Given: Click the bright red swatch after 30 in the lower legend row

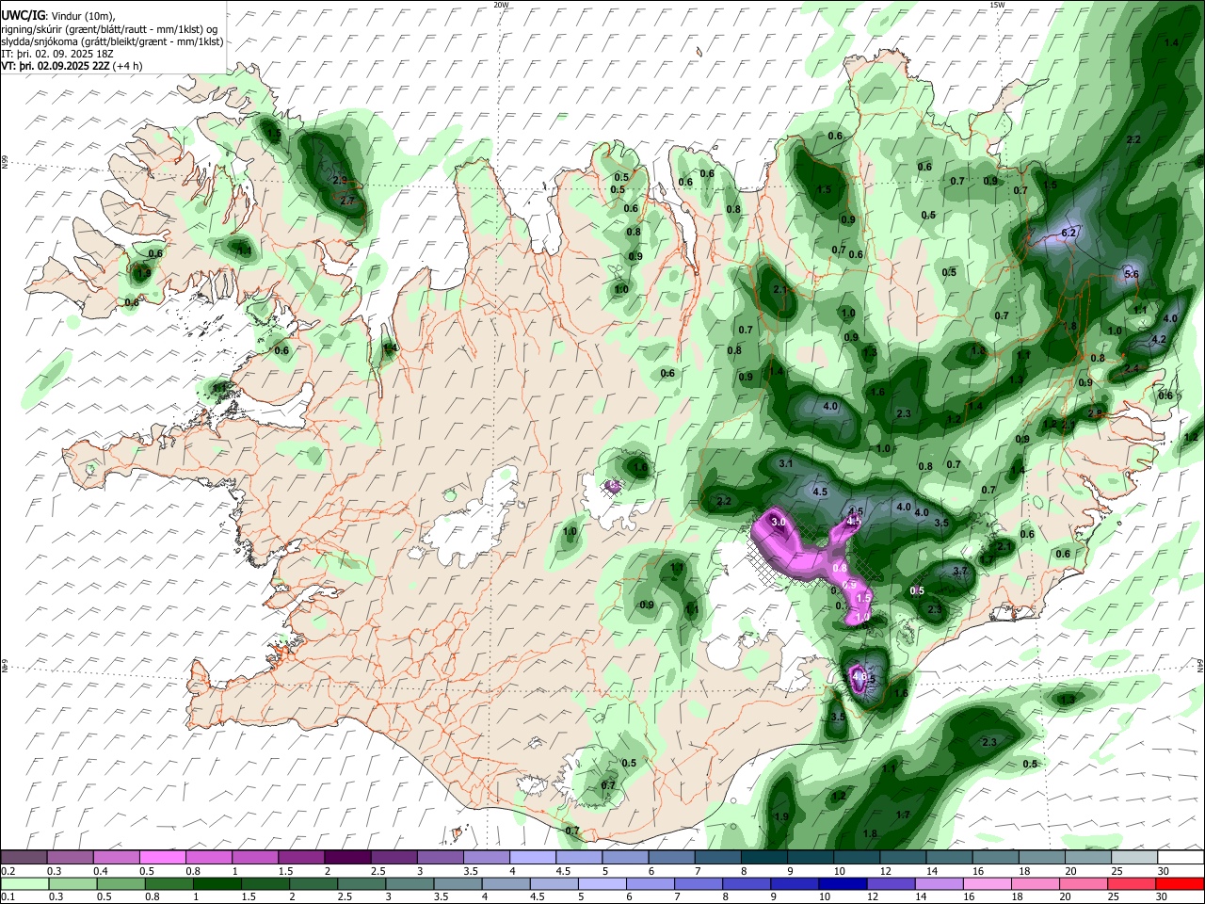Looking at the screenshot, I should coord(1179,883).
